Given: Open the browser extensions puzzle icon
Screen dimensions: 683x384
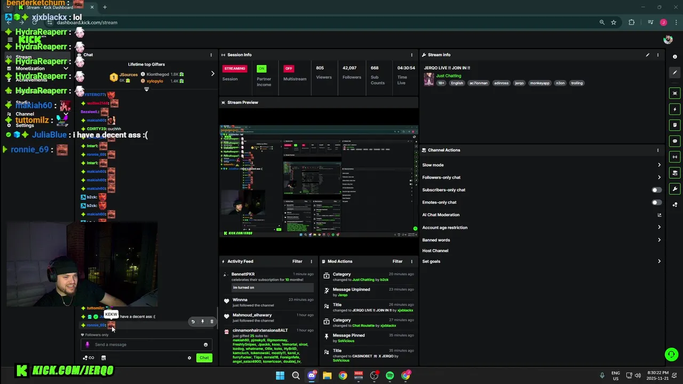Looking at the screenshot, I should [x=632, y=22].
